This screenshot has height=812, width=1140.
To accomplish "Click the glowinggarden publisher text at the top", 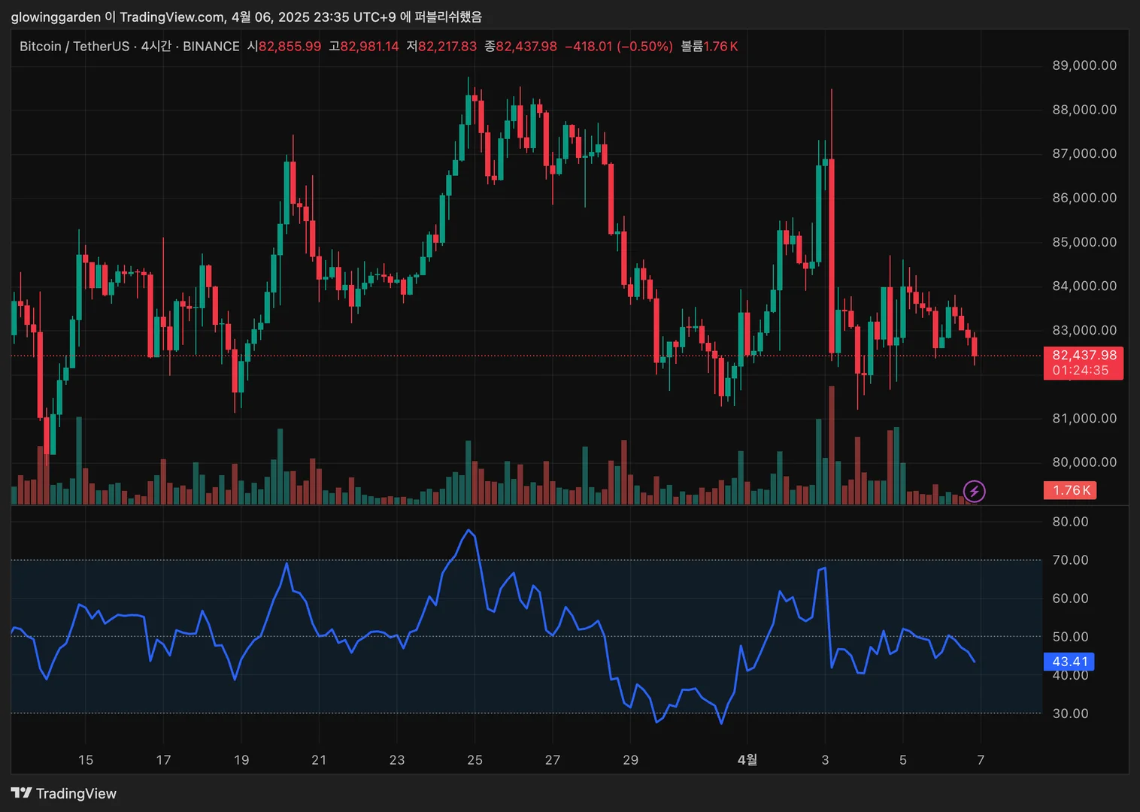I will pyautogui.click(x=56, y=17).
